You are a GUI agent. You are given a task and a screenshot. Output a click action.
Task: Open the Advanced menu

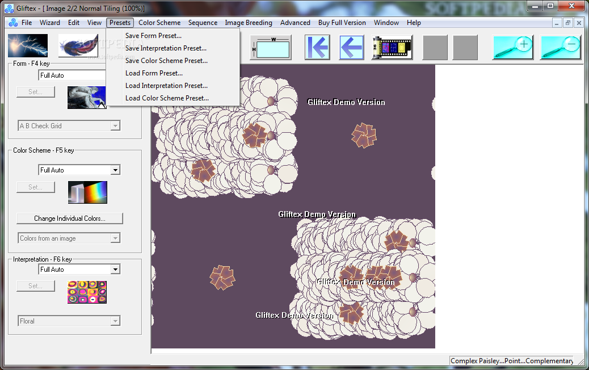point(295,23)
